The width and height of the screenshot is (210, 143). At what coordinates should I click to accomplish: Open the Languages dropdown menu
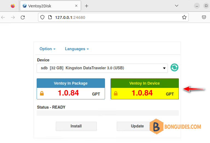click(x=77, y=49)
